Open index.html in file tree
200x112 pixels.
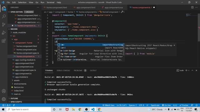coord(19,91)
